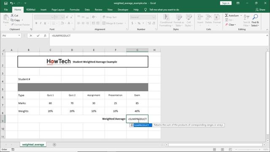270x152 pixels.
Task: Click the Accounting dollar format icon
Action: point(132,23)
